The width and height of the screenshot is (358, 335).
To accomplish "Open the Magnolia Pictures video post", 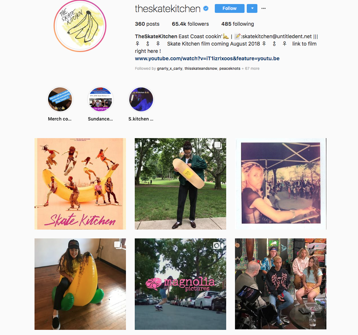I will [x=180, y=284].
